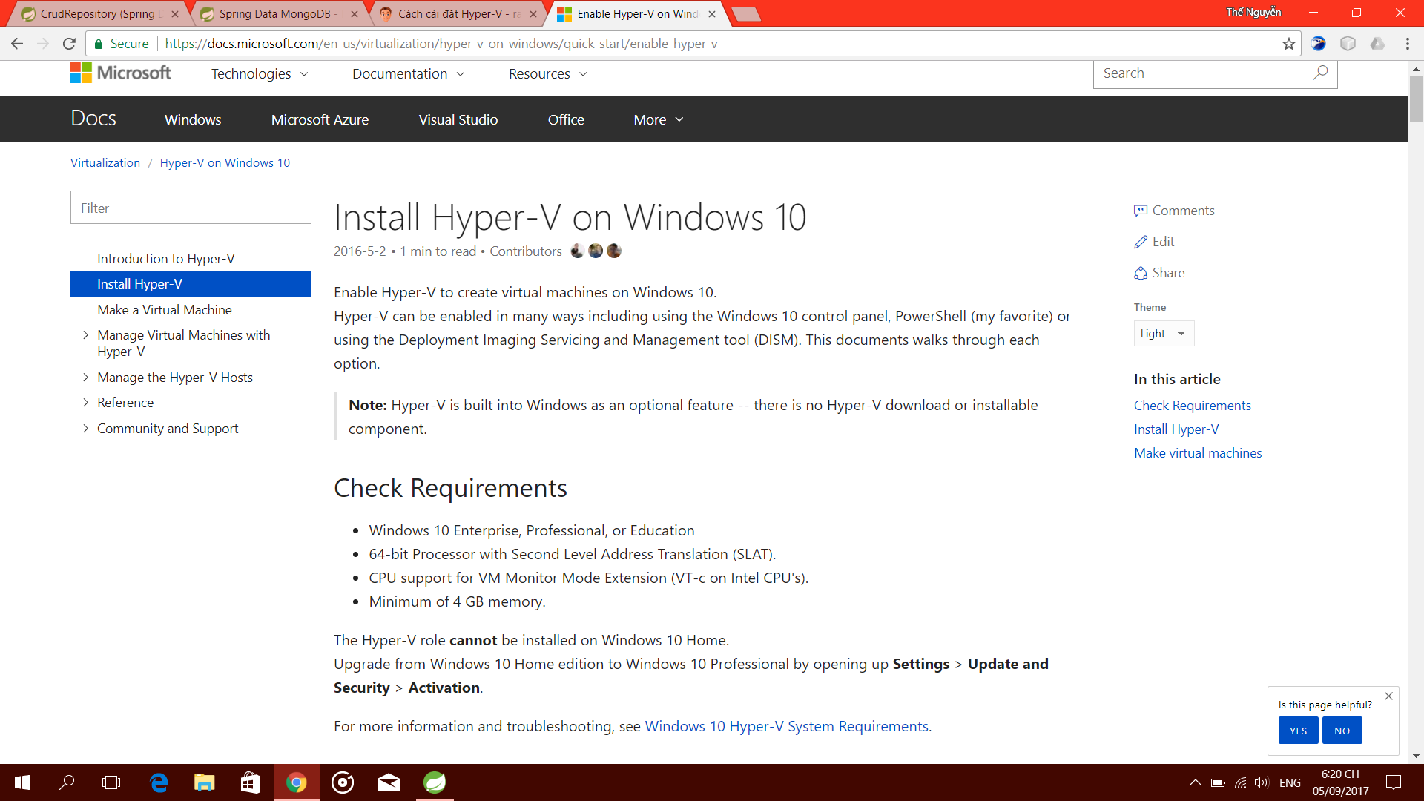Expand the Community and Support section
This screenshot has width=1424, height=801.
(x=86, y=429)
